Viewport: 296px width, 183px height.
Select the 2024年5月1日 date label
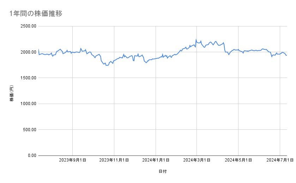tap(238, 160)
